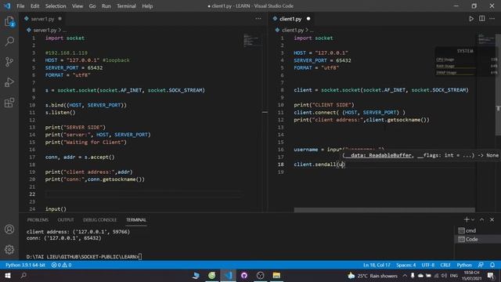
Task: Open GitHub Desktop taskbar icon
Action: coord(244,276)
